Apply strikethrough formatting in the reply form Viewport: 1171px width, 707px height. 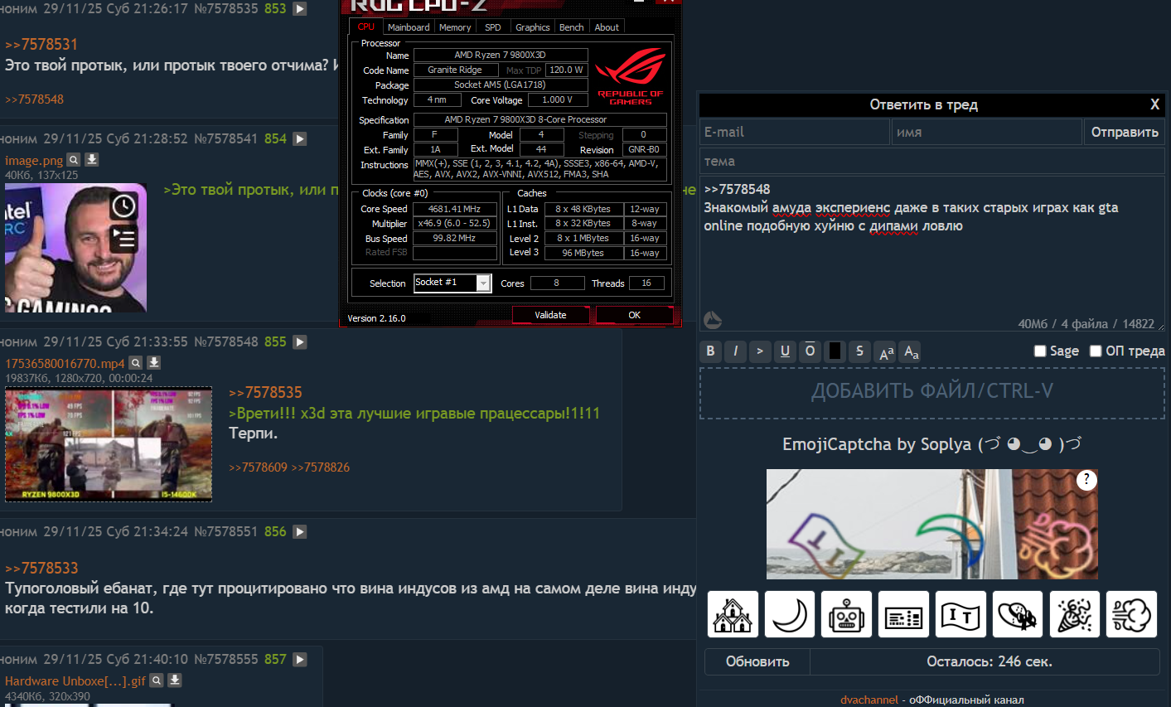(x=859, y=351)
